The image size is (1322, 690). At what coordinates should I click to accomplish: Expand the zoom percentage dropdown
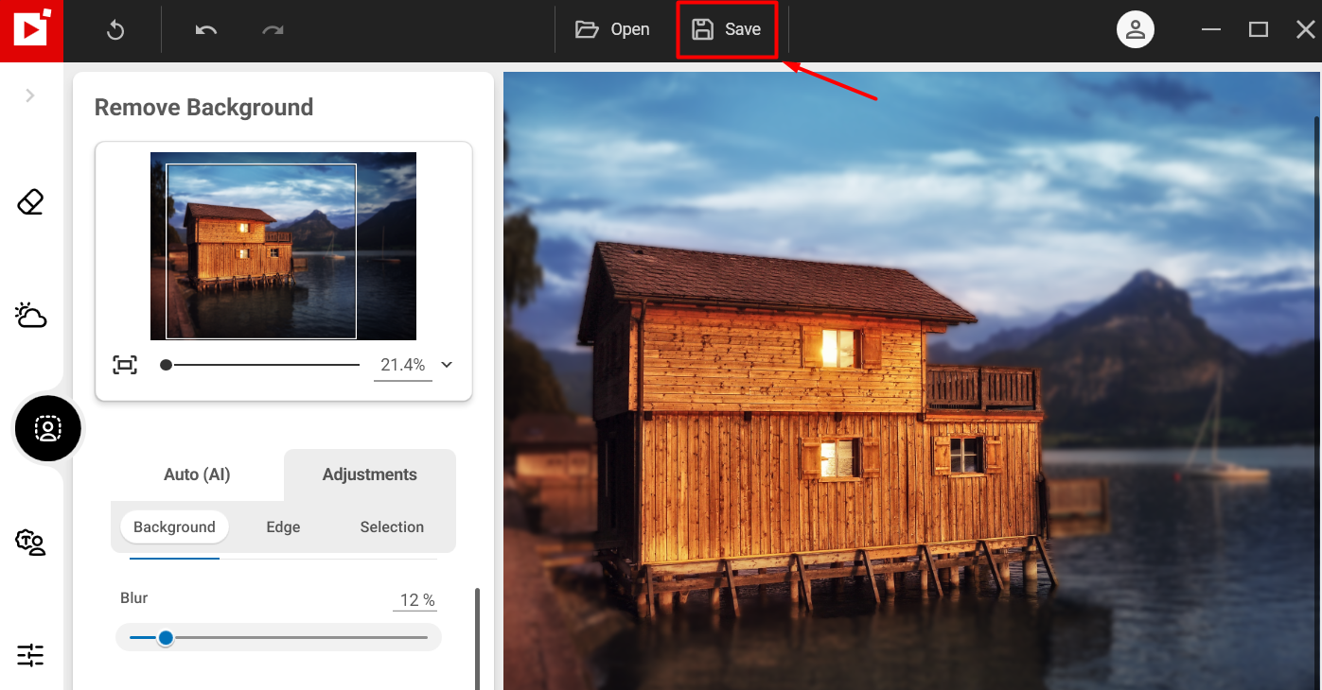click(x=448, y=365)
